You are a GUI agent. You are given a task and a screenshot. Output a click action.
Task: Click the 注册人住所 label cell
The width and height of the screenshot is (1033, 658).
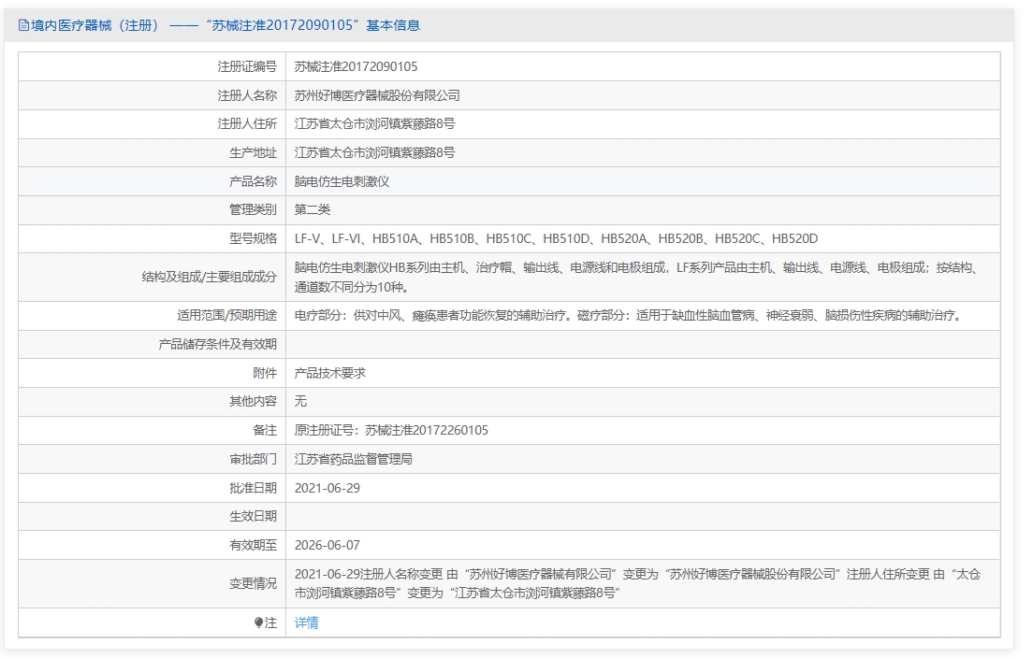pos(153,123)
